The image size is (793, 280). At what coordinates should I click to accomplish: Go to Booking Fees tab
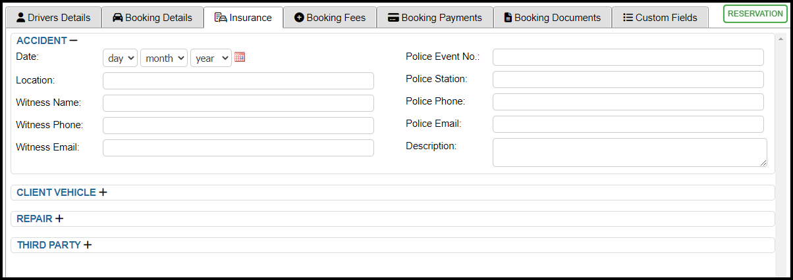tap(330, 18)
